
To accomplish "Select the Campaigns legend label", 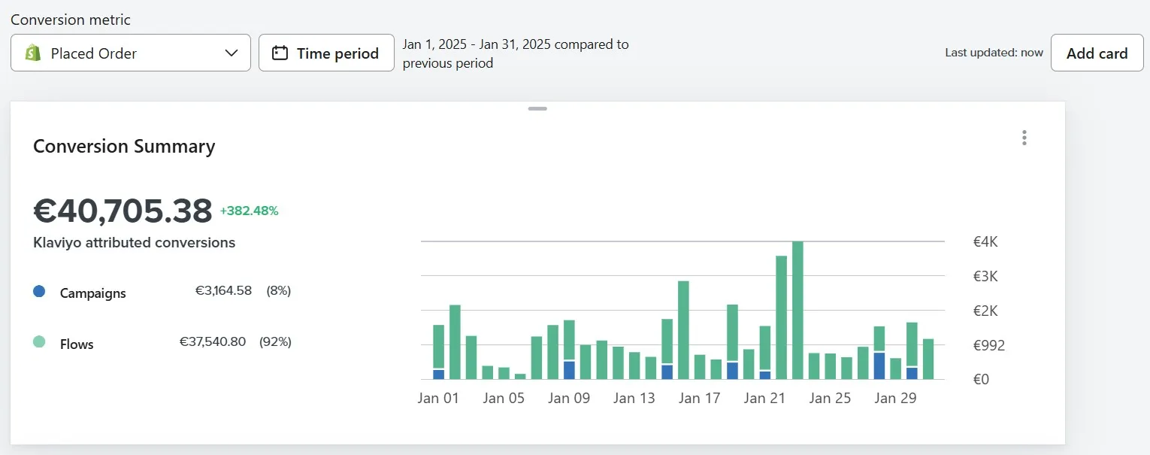I will pyautogui.click(x=93, y=293).
